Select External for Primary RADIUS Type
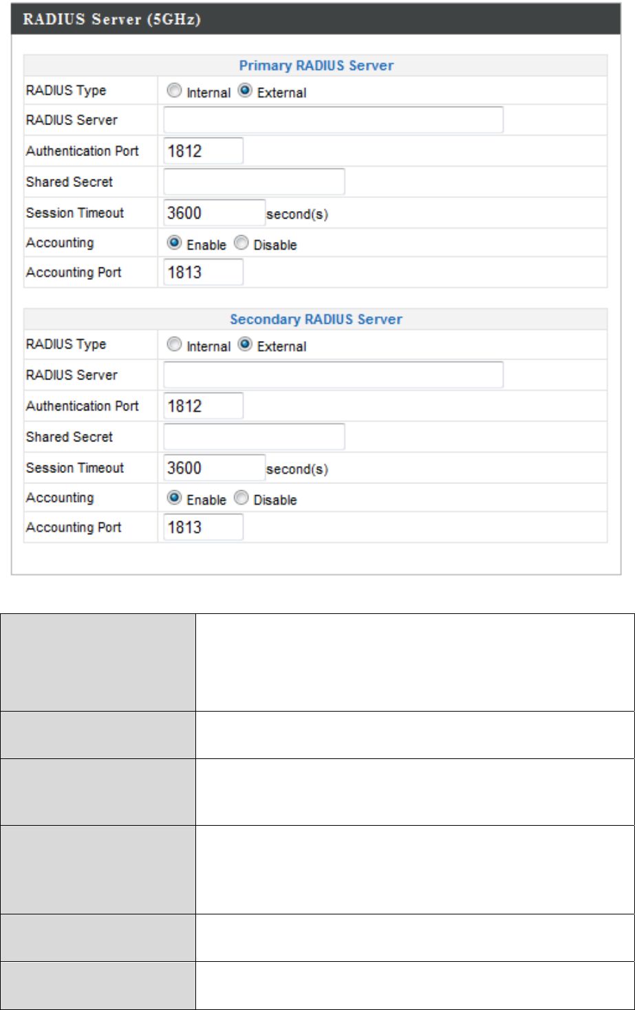The height and width of the screenshot is (1010, 635). pyautogui.click(x=245, y=91)
